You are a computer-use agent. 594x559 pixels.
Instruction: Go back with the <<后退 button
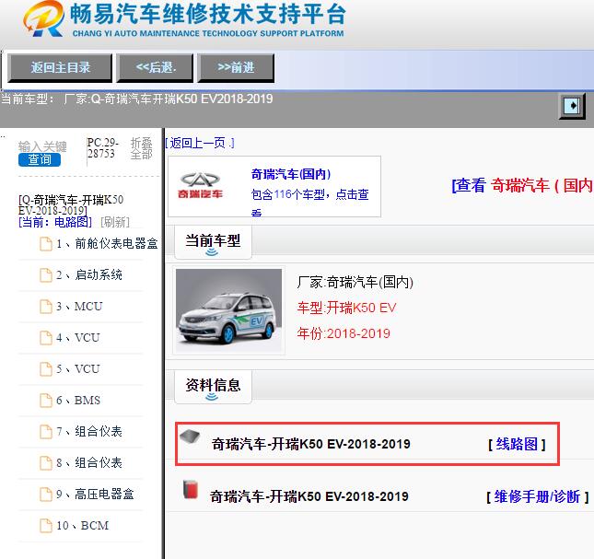point(155,68)
